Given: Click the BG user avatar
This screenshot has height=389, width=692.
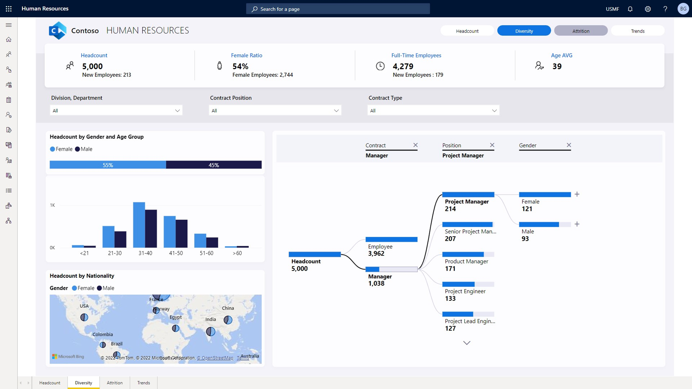Looking at the screenshot, I should [683, 9].
